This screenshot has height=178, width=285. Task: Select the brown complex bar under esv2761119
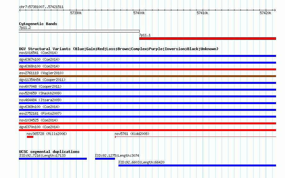[147, 76]
